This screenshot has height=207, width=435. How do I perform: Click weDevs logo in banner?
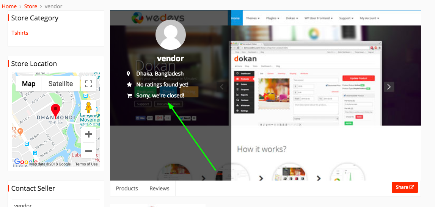click(157, 18)
